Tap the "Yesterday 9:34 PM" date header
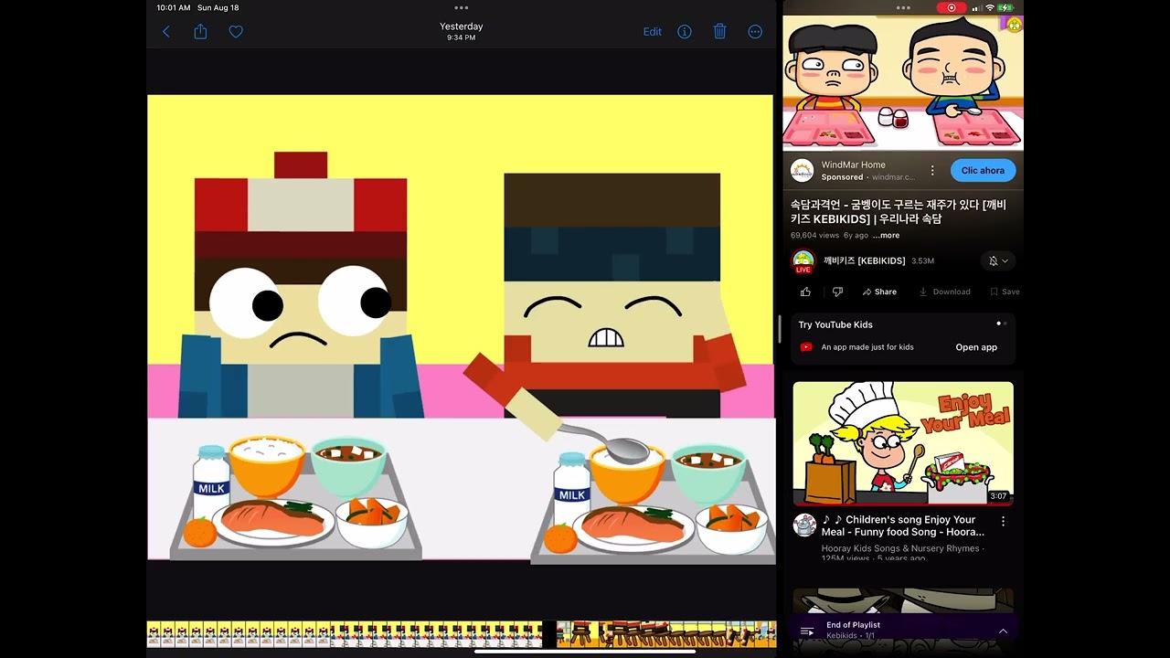The height and width of the screenshot is (658, 1170). pos(462,31)
